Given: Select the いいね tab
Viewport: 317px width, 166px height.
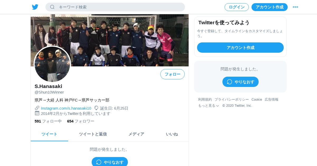Looking at the screenshot, I should click(x=172, y=134).
